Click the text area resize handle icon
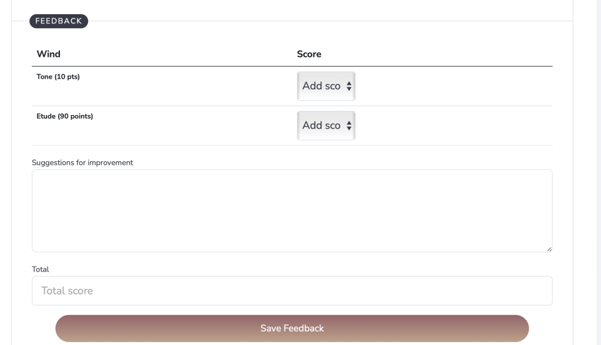The width and height of the screenshot is (601, 345). click(549, 249)
